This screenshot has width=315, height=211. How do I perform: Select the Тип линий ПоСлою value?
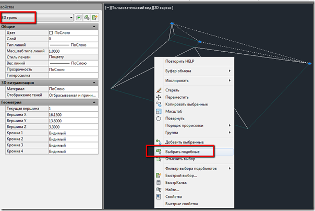point(73,45)
